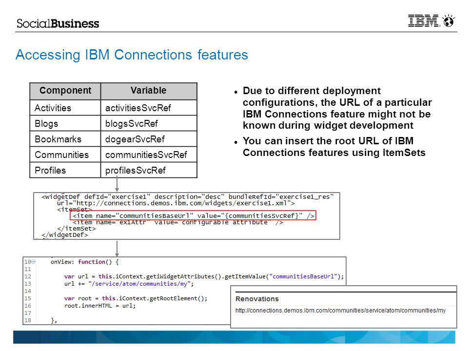This screenshot has height=351, width=468.
Task: Select the 'activitiesSvcRef' cell
Action: [149, 108]
